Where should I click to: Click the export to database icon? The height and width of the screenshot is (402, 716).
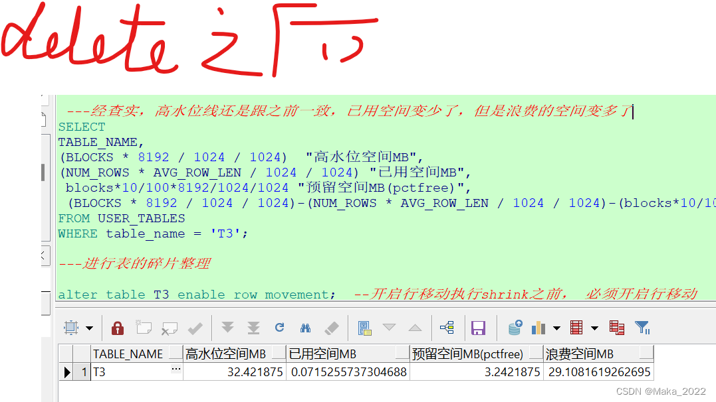click(514, 327)
